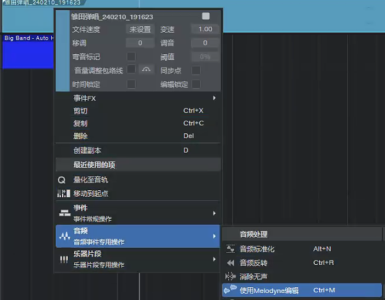Screen dimensions: 385x300
Task: Click the 乐器片段 instrument part icon
Action: pos(63,259)
